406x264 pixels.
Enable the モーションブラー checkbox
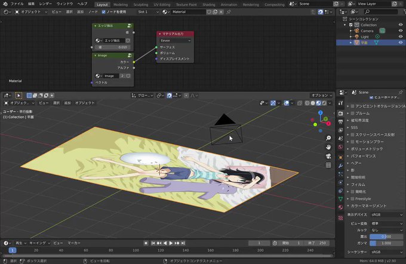(x=352, y=142)
